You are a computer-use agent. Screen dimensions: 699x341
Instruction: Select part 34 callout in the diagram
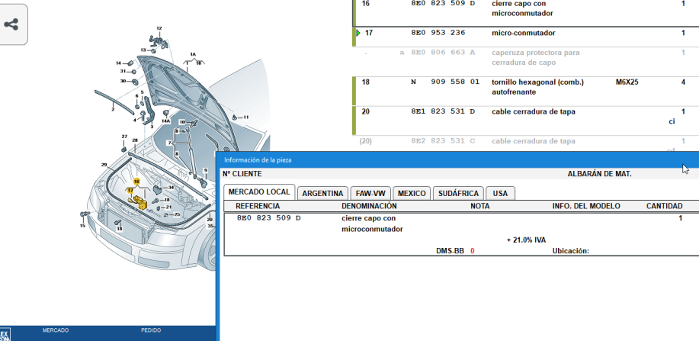(172, 187)
